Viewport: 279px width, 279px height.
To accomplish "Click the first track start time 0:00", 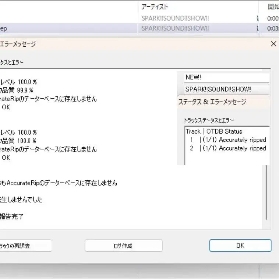I will pyautogui.click(x=273, y=18).
